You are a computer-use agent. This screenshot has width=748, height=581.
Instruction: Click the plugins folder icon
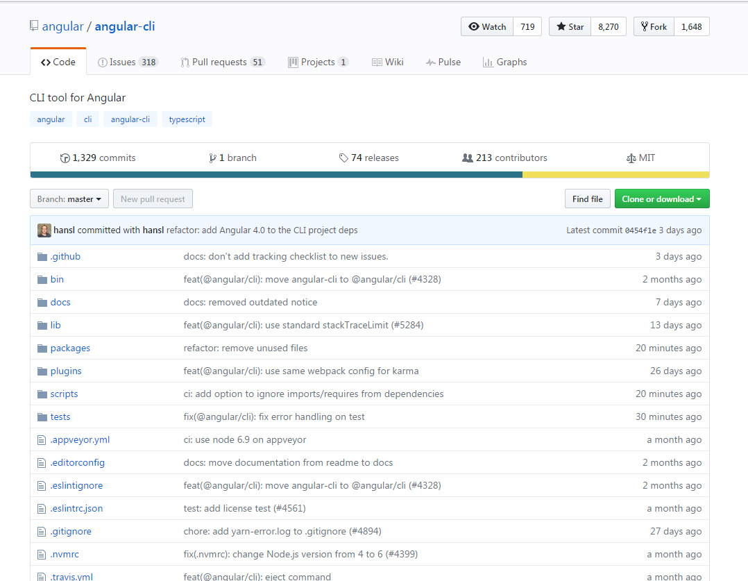coord(42,371)
